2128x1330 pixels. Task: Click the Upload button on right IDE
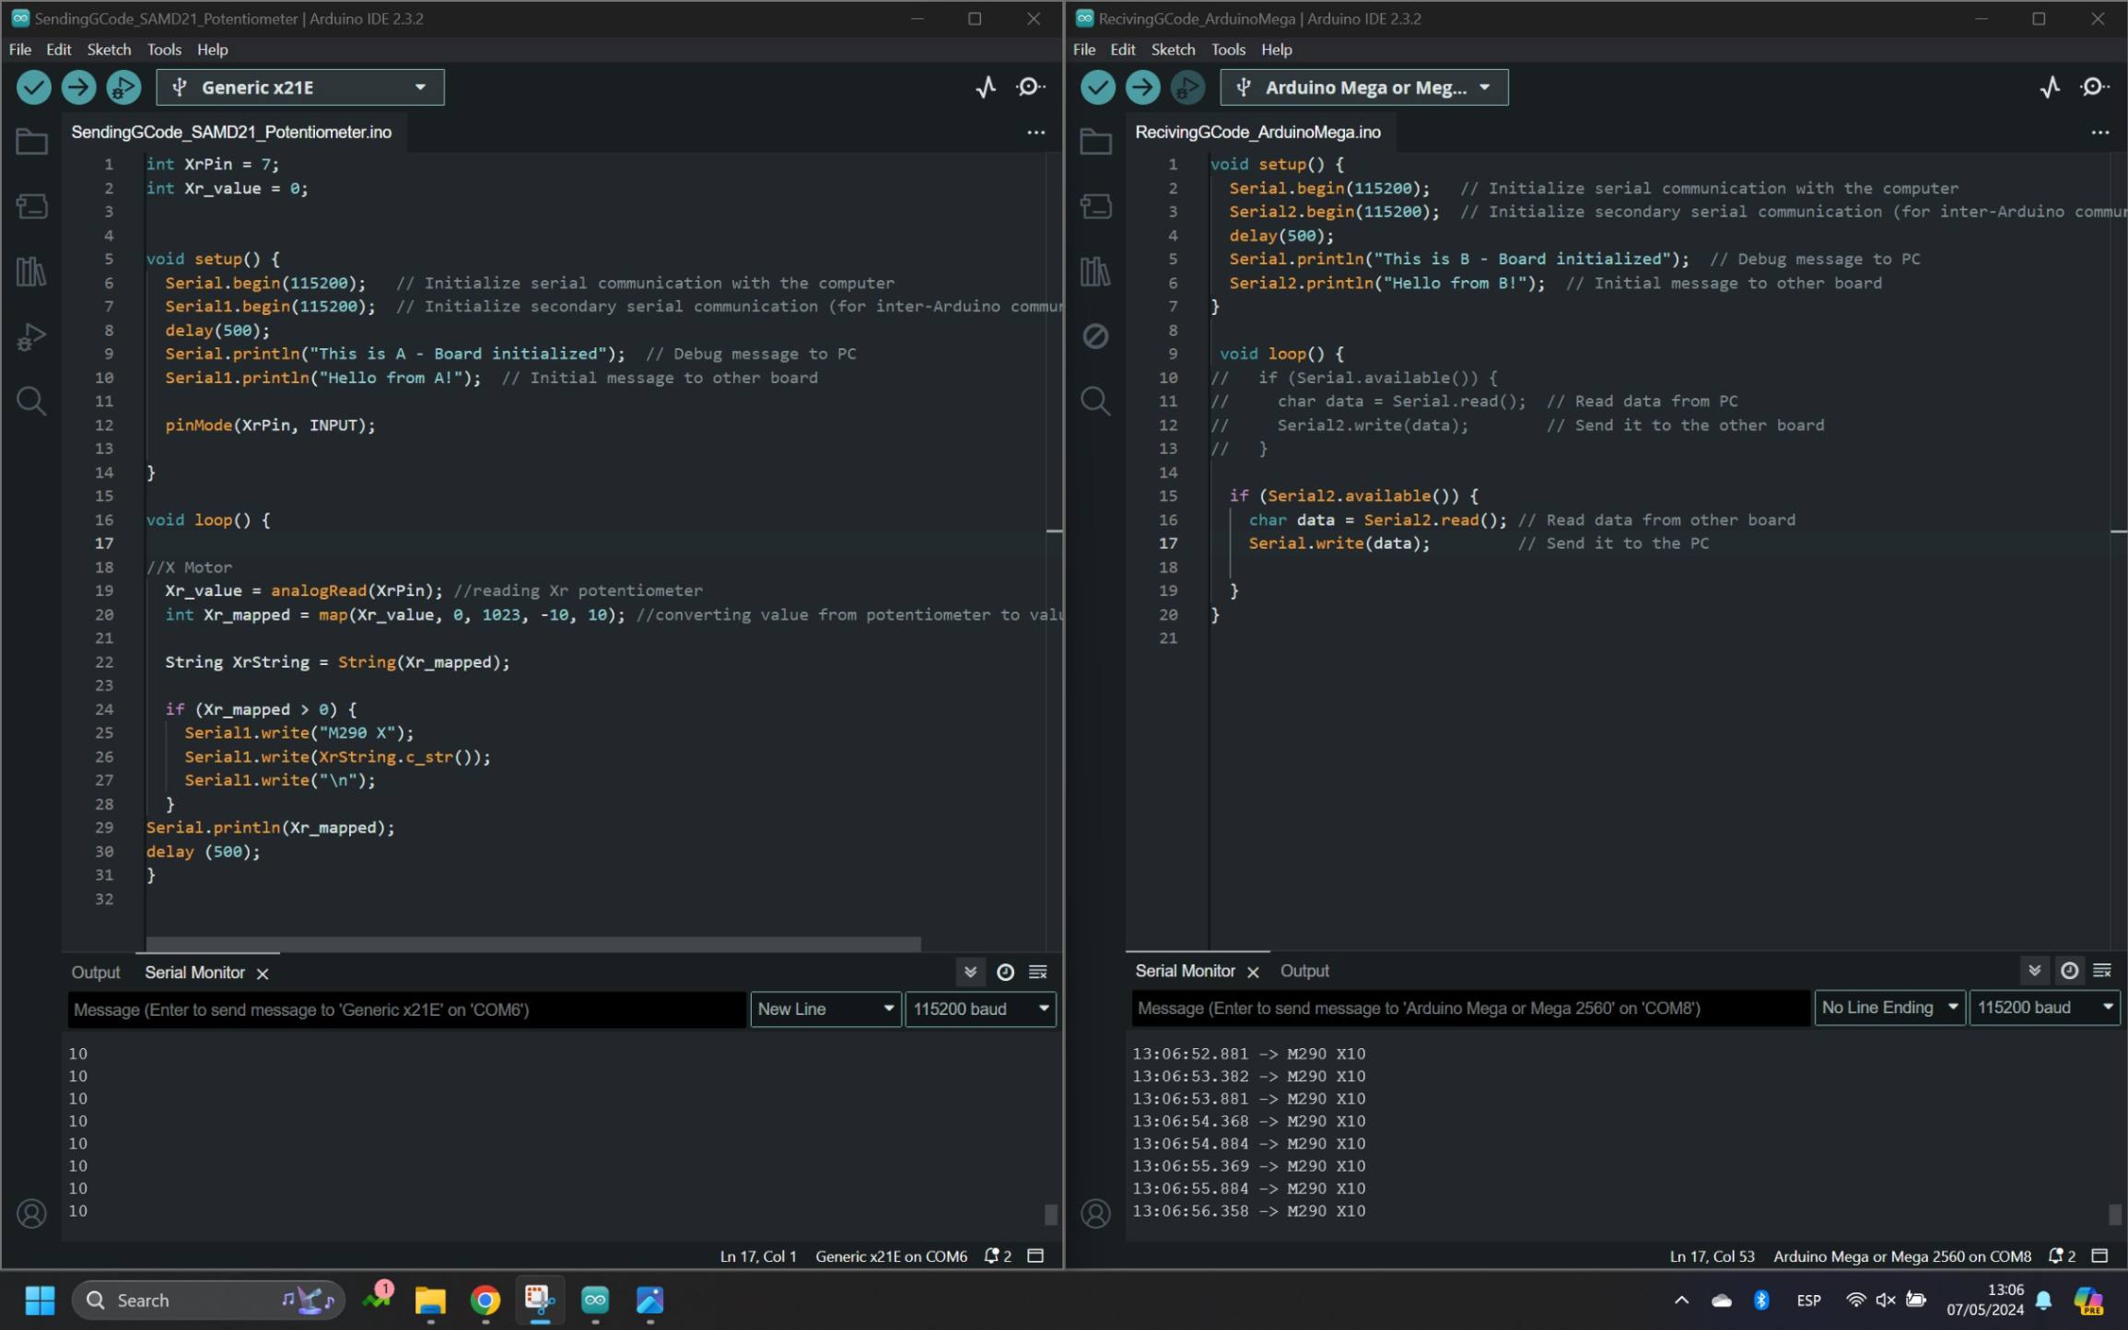click(x=1141, y=87)
